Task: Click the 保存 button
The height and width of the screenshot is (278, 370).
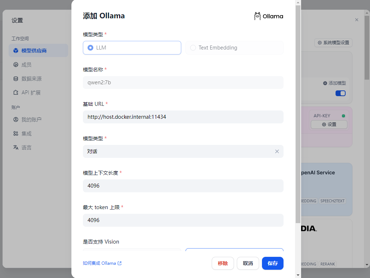Action: [x=272, y=263]
